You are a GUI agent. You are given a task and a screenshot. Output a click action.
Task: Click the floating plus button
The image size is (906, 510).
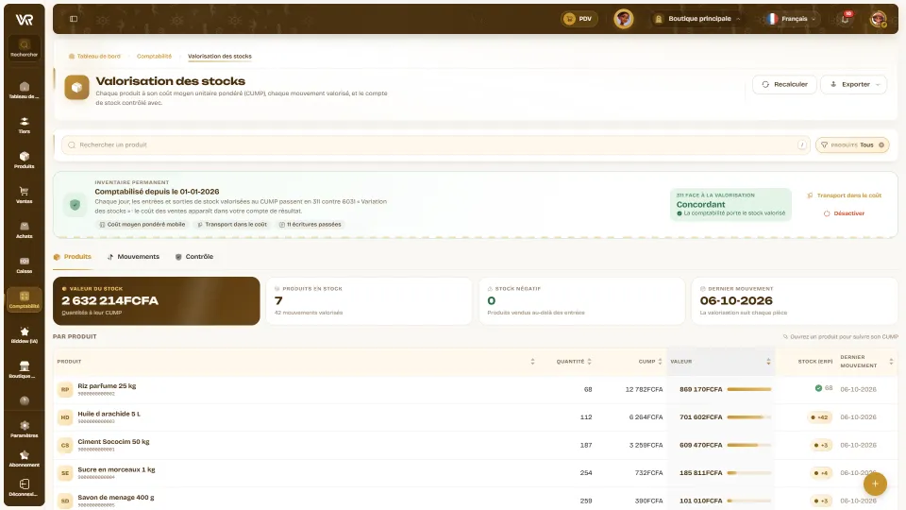[875, 484]
